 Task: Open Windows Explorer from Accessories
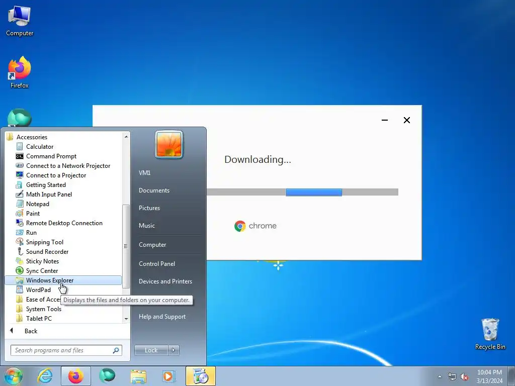click(x=63, y=280)
